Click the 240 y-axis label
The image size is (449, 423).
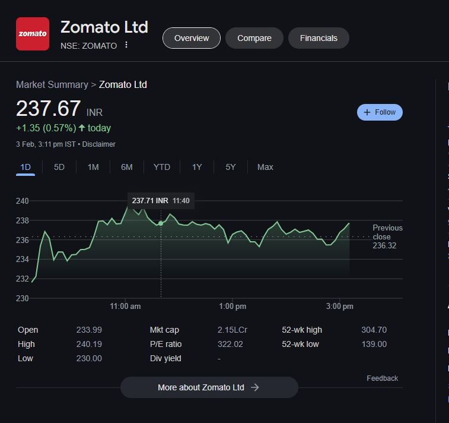click(23, 201)
